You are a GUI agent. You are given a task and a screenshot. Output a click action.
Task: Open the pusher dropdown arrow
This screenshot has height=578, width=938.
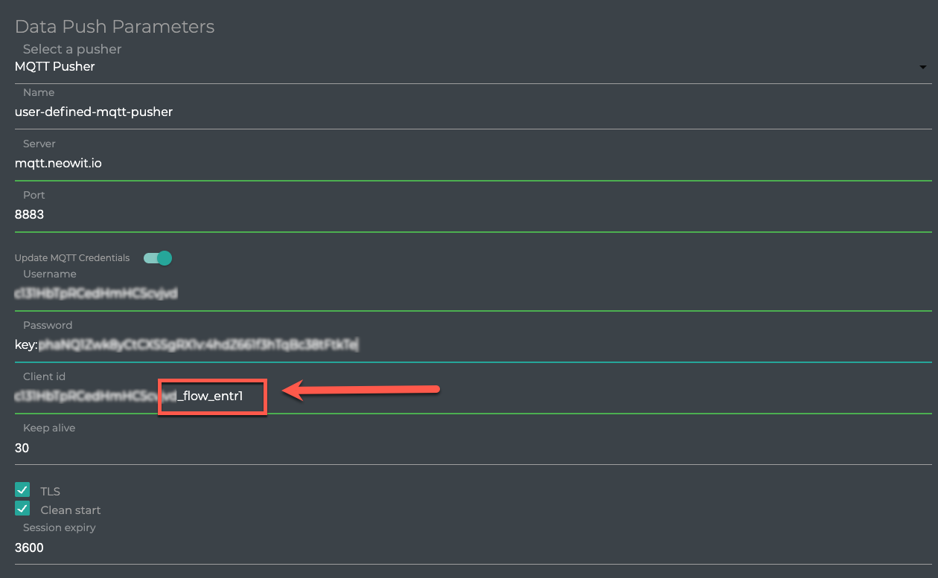(x=923, y=67)
